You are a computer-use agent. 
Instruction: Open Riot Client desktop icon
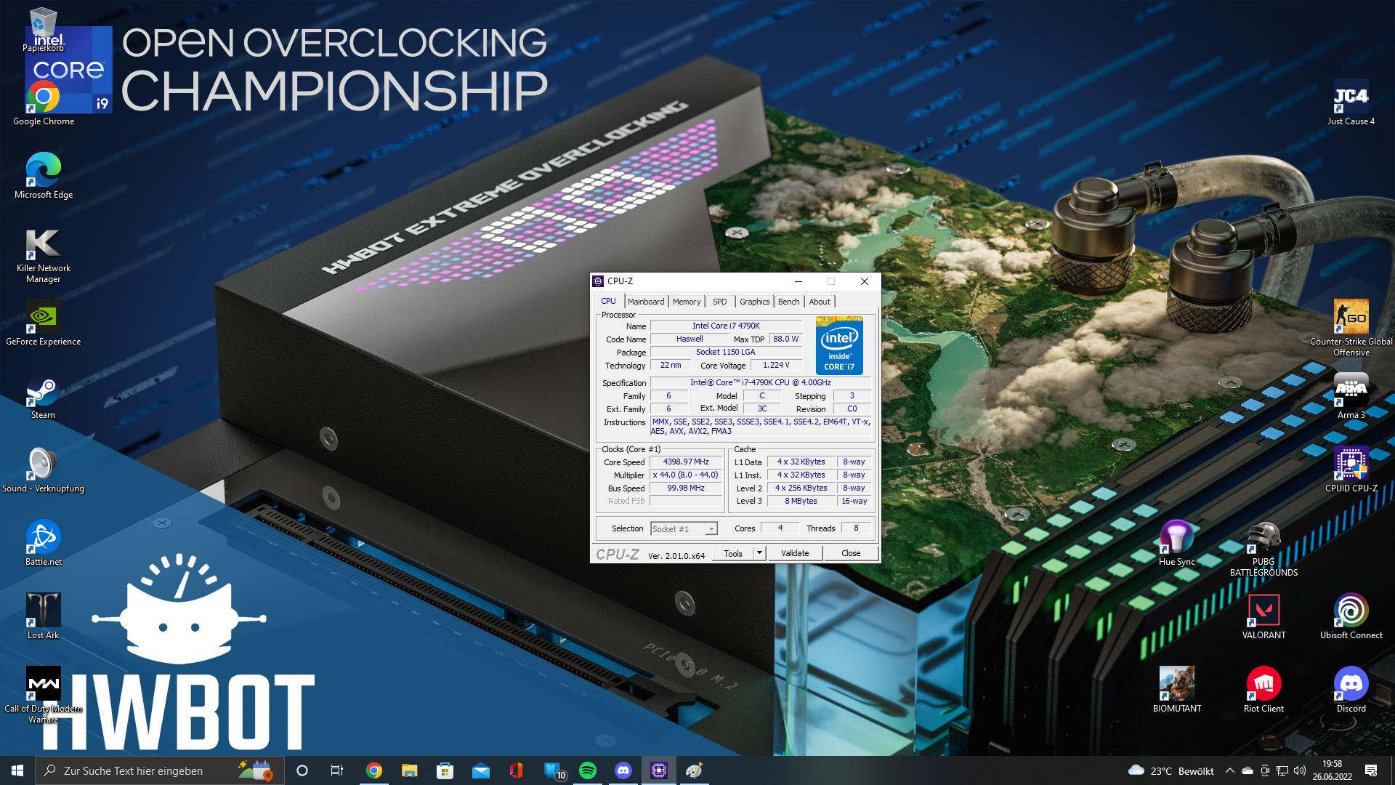click(1263, 690)
